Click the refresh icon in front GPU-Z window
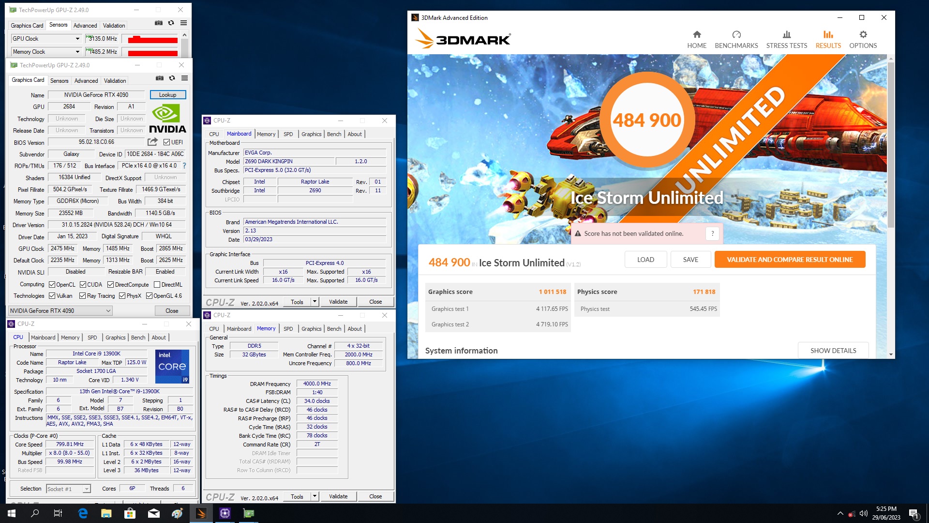929x523 pixels. click(172, 78)
